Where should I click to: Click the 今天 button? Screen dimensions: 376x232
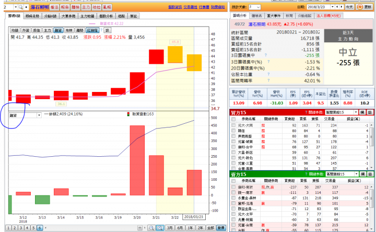click(349, 7)
